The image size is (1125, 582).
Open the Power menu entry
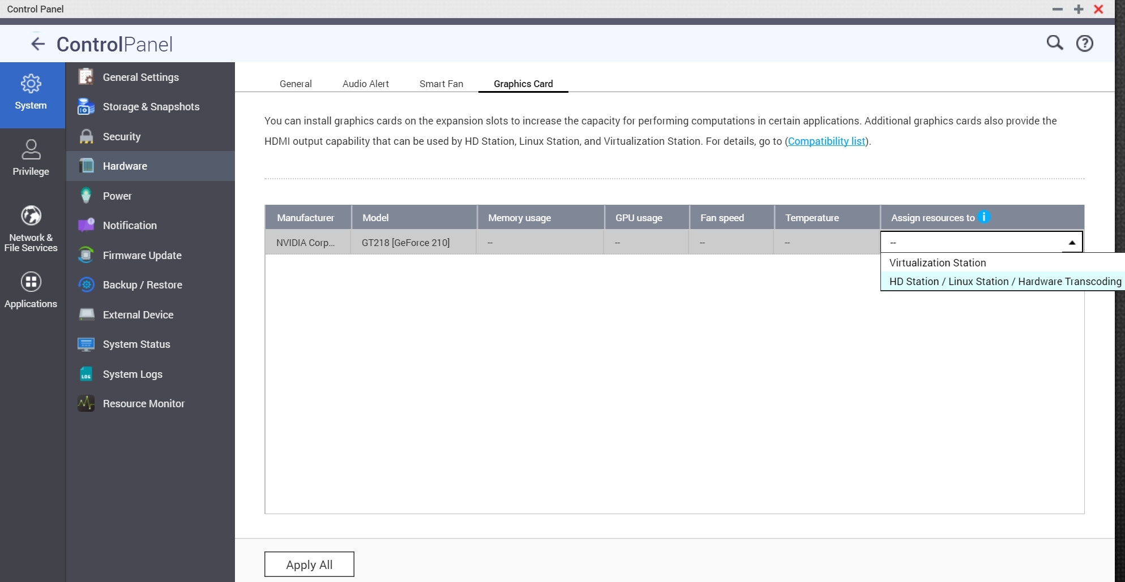click(x=151, y=196)
